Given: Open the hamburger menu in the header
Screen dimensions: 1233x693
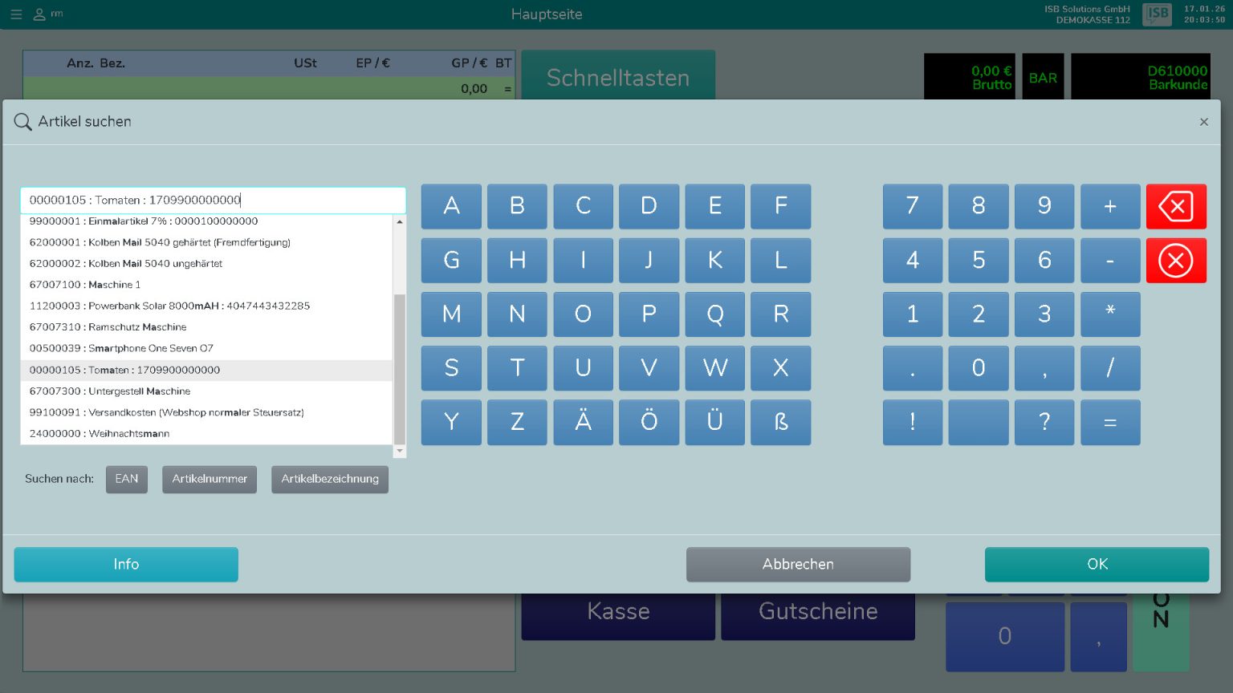Looking at the screenshot, I should (16, 14).
